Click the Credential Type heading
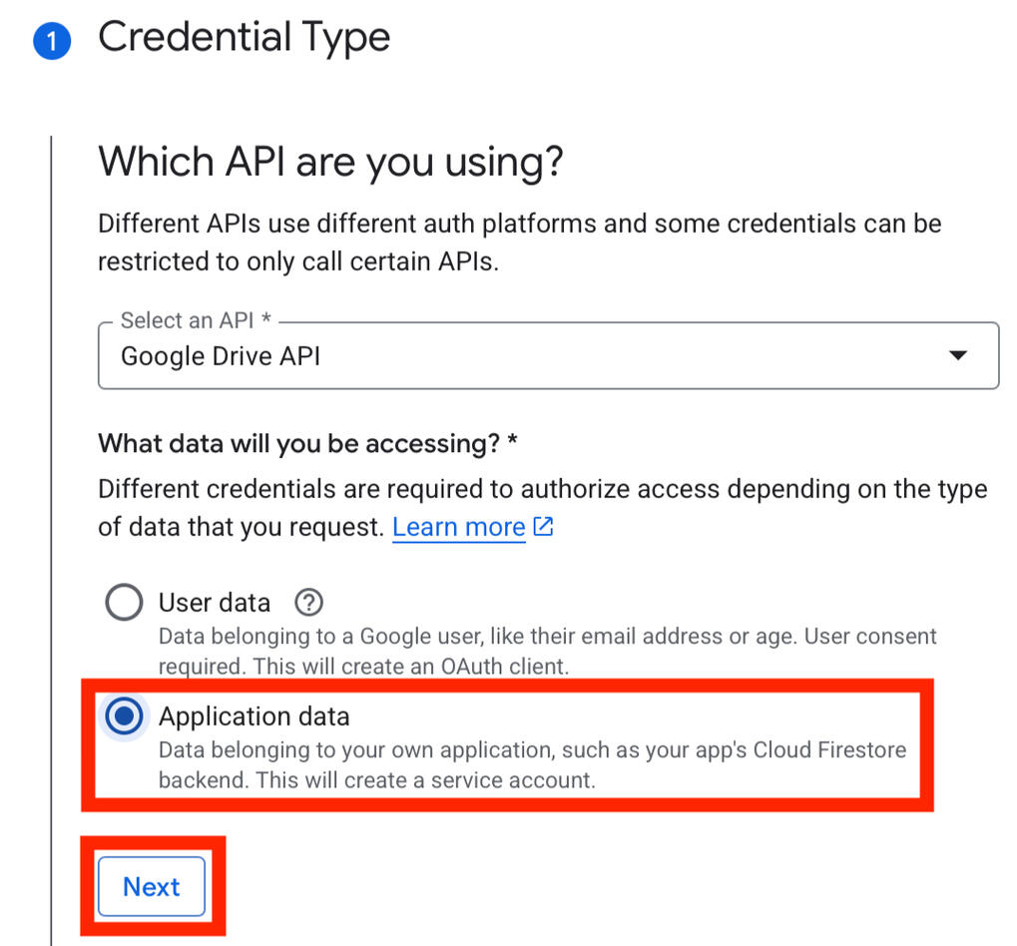The height and width of the screenshot is (946, 1017). click(244, 38)
